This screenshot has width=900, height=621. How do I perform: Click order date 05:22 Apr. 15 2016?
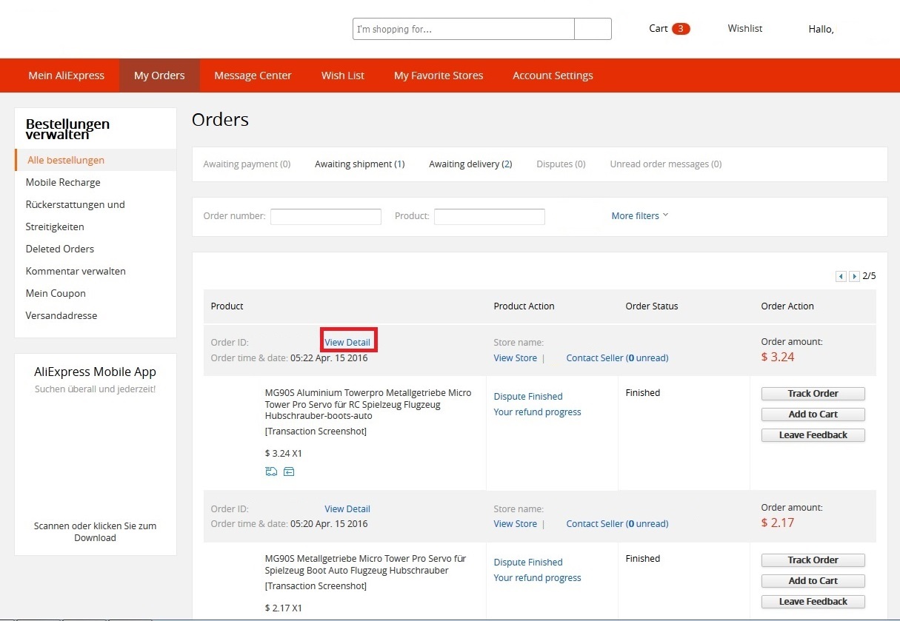coord(329,358)
